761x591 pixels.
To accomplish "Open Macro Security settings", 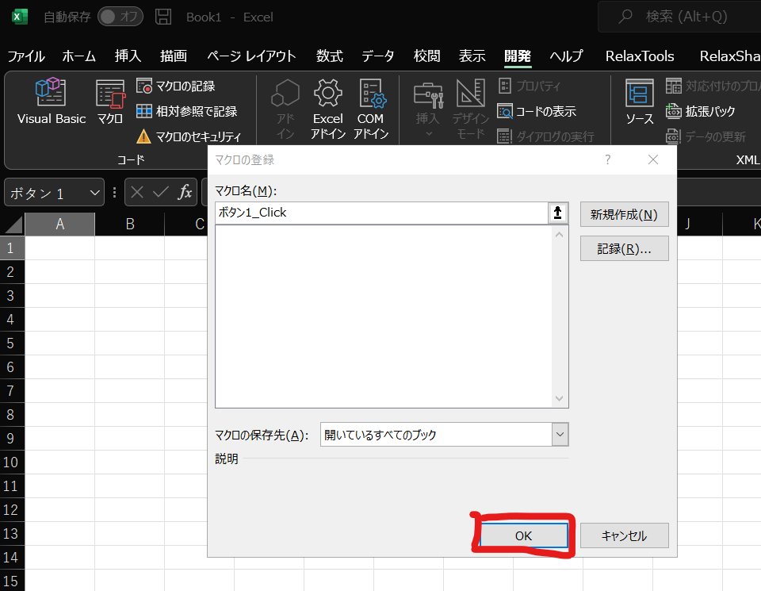I will pyautogui.click(x=189, y=136).
